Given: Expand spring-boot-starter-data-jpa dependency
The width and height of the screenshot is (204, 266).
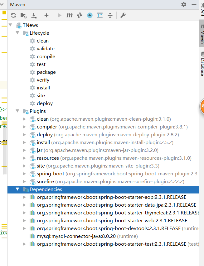Looking at the screenshot, I should [24, 205].
